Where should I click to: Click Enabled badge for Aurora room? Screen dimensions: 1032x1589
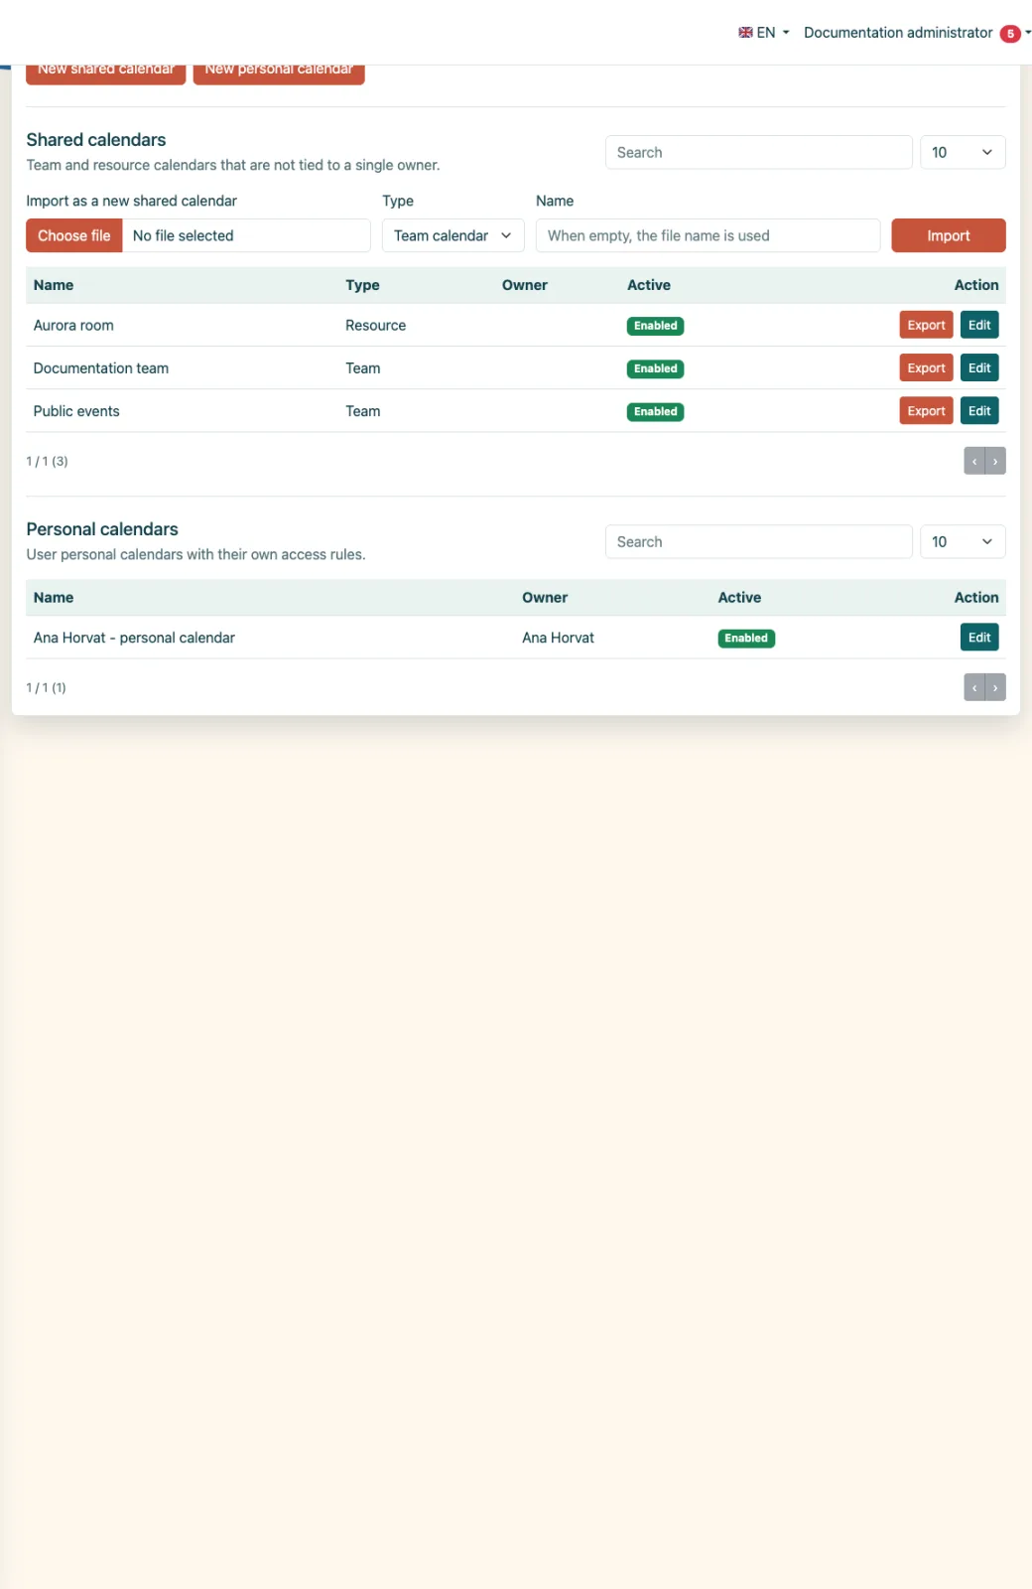coord(655,326)
